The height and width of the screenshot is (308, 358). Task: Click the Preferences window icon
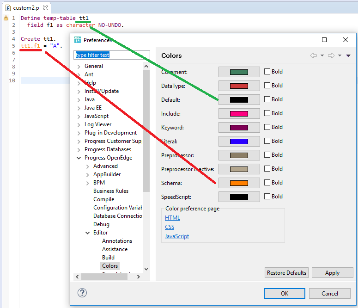[78, 40]
